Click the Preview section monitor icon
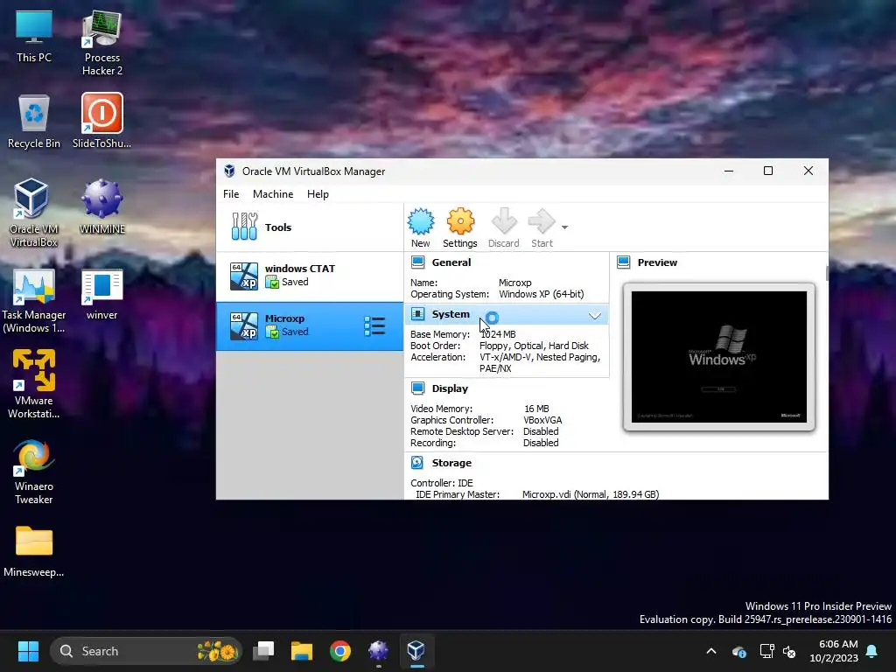 (x=623, y=262)
